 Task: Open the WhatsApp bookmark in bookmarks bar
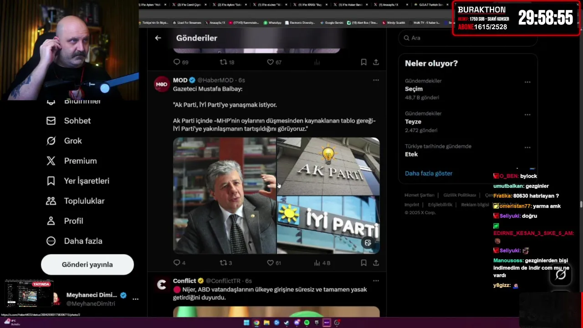point(272,22)
